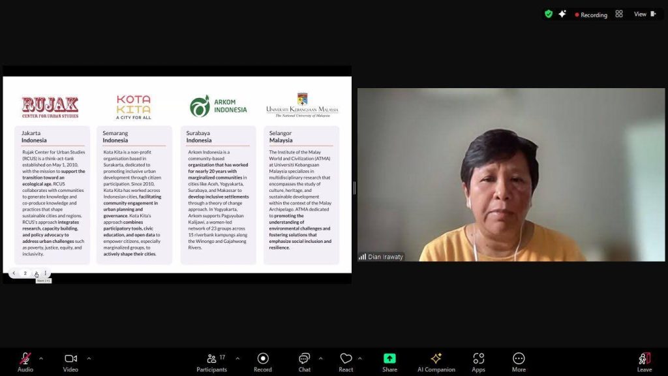Click the divider handle between slide and video
This screenshot has height=376, width=668.
tap(354, 187)
